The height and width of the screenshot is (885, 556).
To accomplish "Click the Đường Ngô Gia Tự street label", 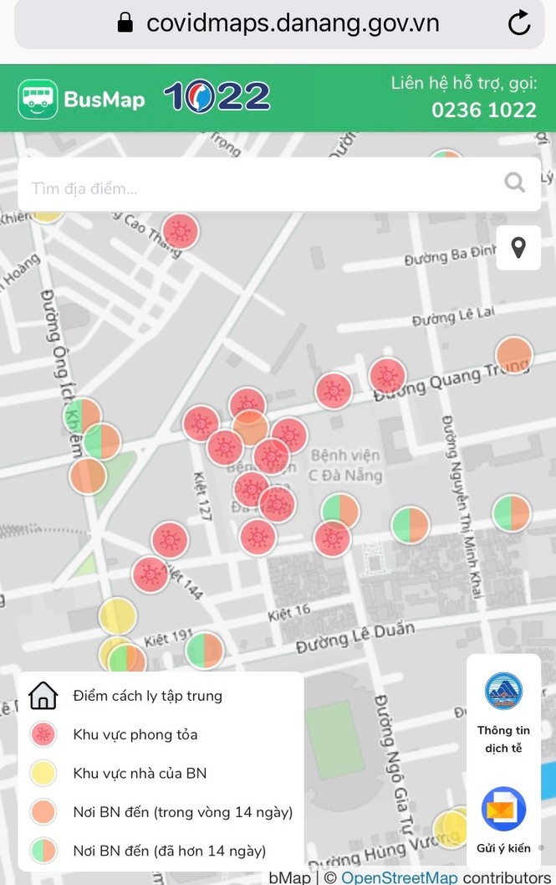I will click(x=394, y=764).
